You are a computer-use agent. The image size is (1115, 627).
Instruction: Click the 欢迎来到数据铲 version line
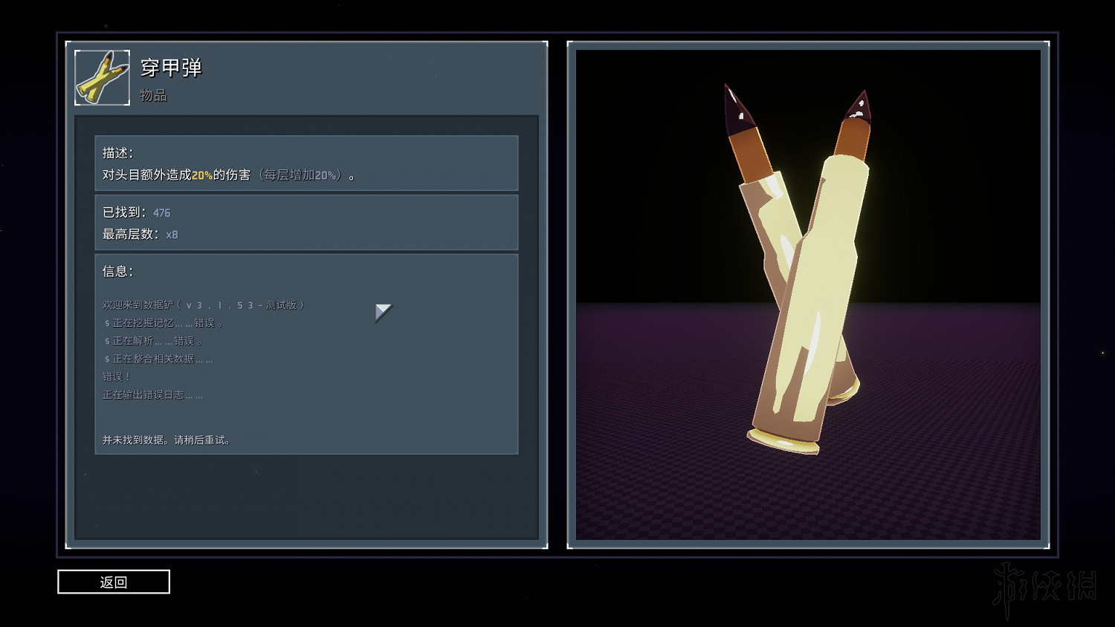pyautogui.click(x=203, y=305)
